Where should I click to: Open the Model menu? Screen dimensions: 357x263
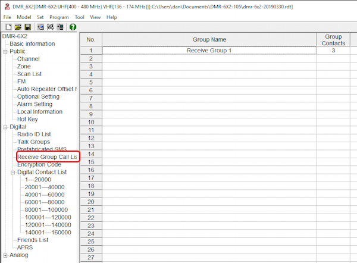point(24,17)
